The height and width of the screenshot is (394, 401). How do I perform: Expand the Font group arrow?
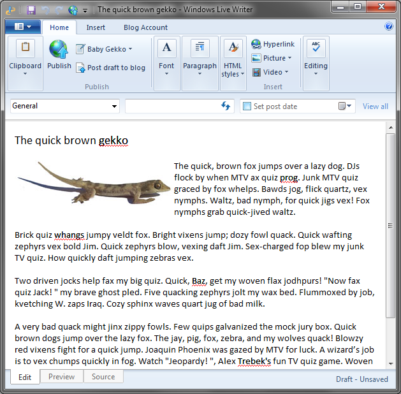point(166,74)
